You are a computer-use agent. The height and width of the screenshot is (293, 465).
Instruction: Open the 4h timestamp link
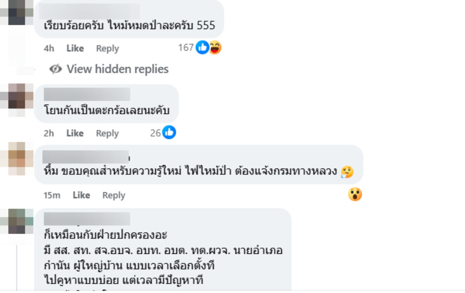point(49,48)
